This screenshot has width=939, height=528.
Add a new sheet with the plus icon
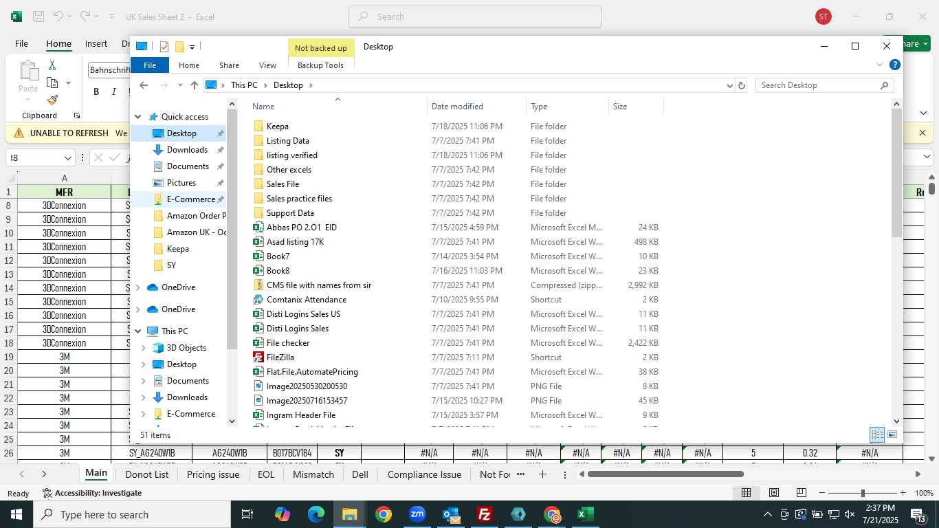(x=542, y=474)
